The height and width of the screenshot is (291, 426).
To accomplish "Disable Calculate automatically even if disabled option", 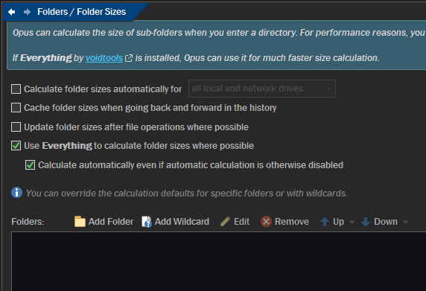I will click(x=30, y=164).
